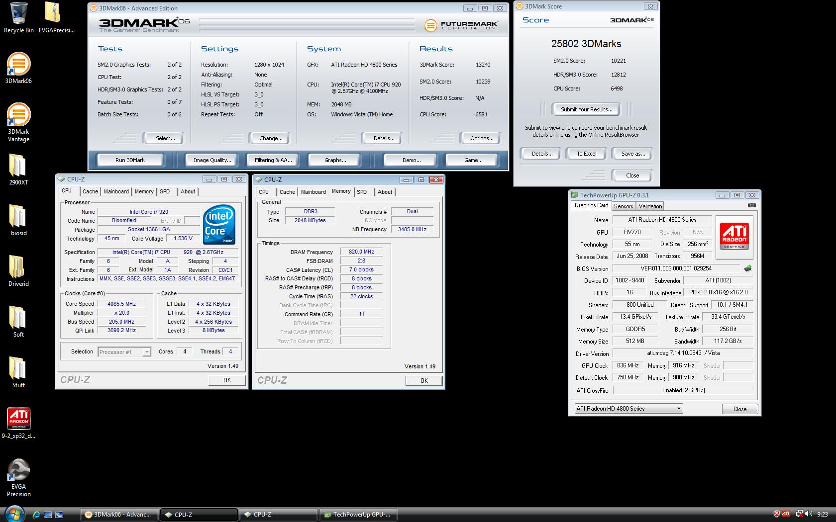Viewport: 836px width, 522px height.
Task: Click the DRAM Frequency 820.0 MHz field
Action: click(361, 252)
